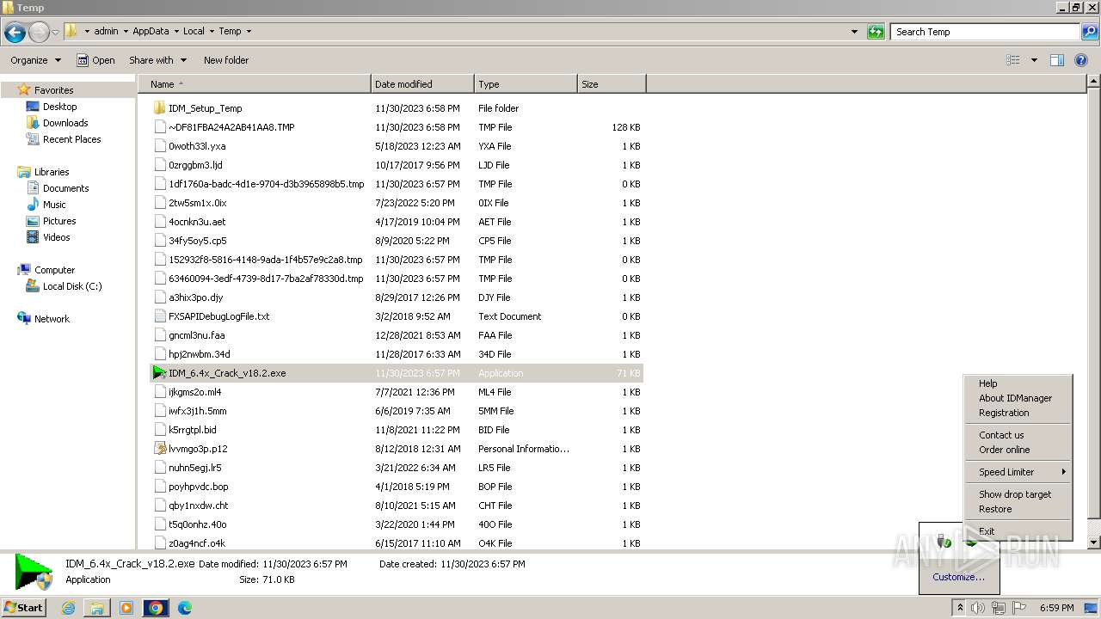The width and height of the screenshot is (1101, 619).
Task: Select file 0woth33l.yxa
Action: click(197, 146)
